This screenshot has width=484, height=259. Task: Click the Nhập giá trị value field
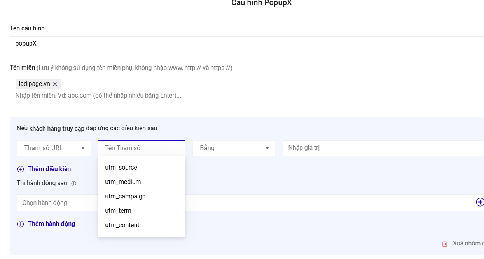(383, 148)
